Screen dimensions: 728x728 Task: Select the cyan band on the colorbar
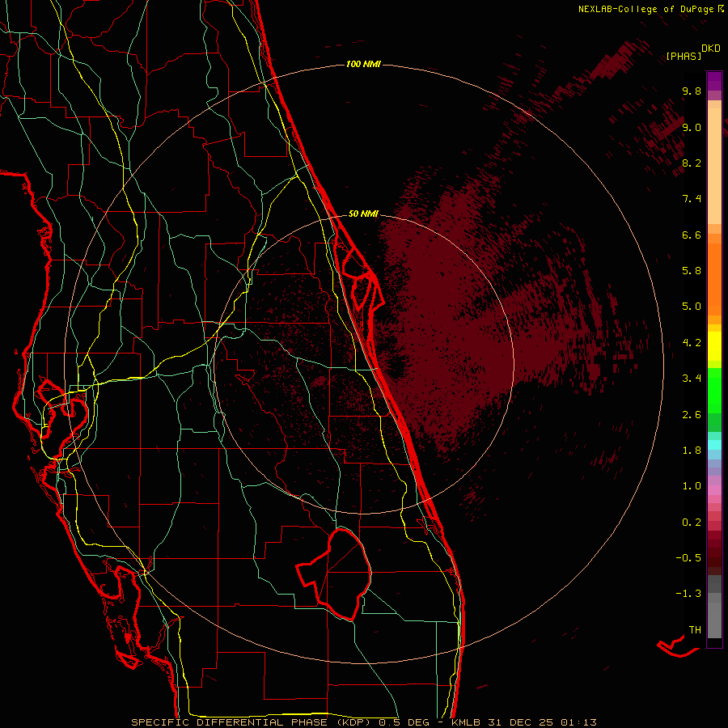click(714, 445)
